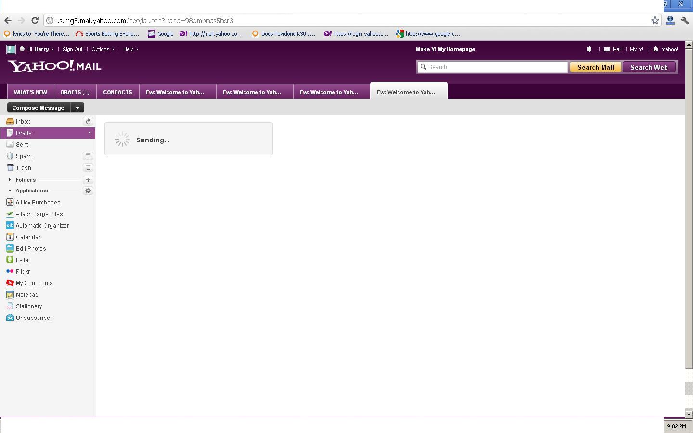
Task: Open the Help dropdown menu
Action: 130,49
